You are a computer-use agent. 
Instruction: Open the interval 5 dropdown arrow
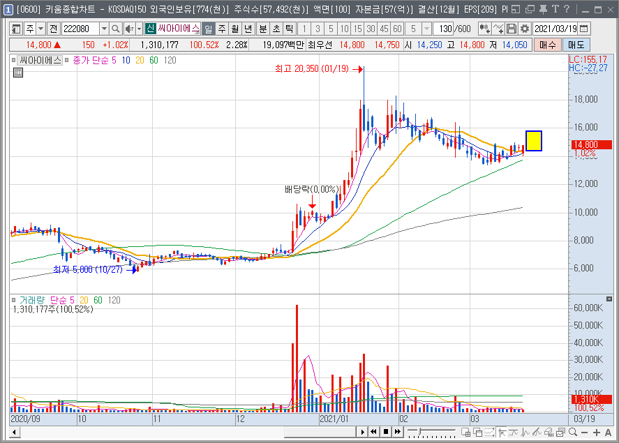(426, 29)
